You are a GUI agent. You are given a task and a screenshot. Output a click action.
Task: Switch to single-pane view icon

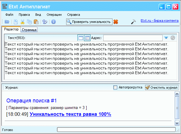(81, 38)
